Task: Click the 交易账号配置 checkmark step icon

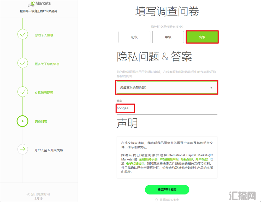Action: [x=23, y=92]
